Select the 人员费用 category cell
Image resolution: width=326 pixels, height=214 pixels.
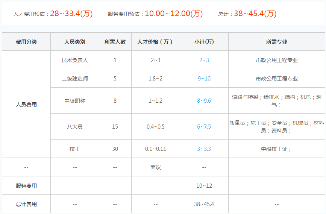click(x=26, y=105)
